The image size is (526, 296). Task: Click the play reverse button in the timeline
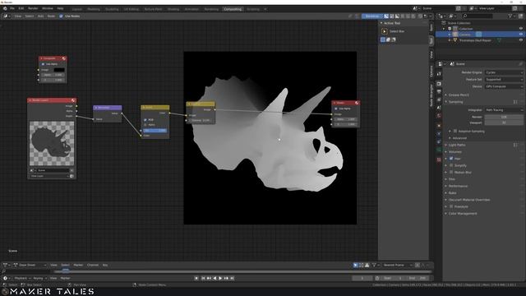[215, 278]
